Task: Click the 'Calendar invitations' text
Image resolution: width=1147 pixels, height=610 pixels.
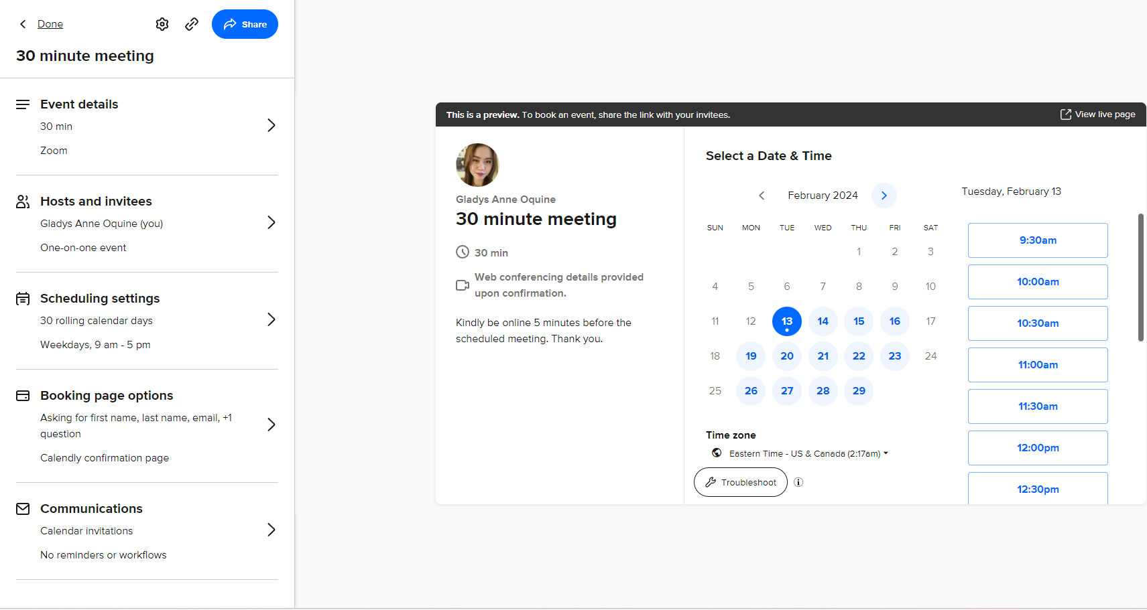Action: coord(86,531)
